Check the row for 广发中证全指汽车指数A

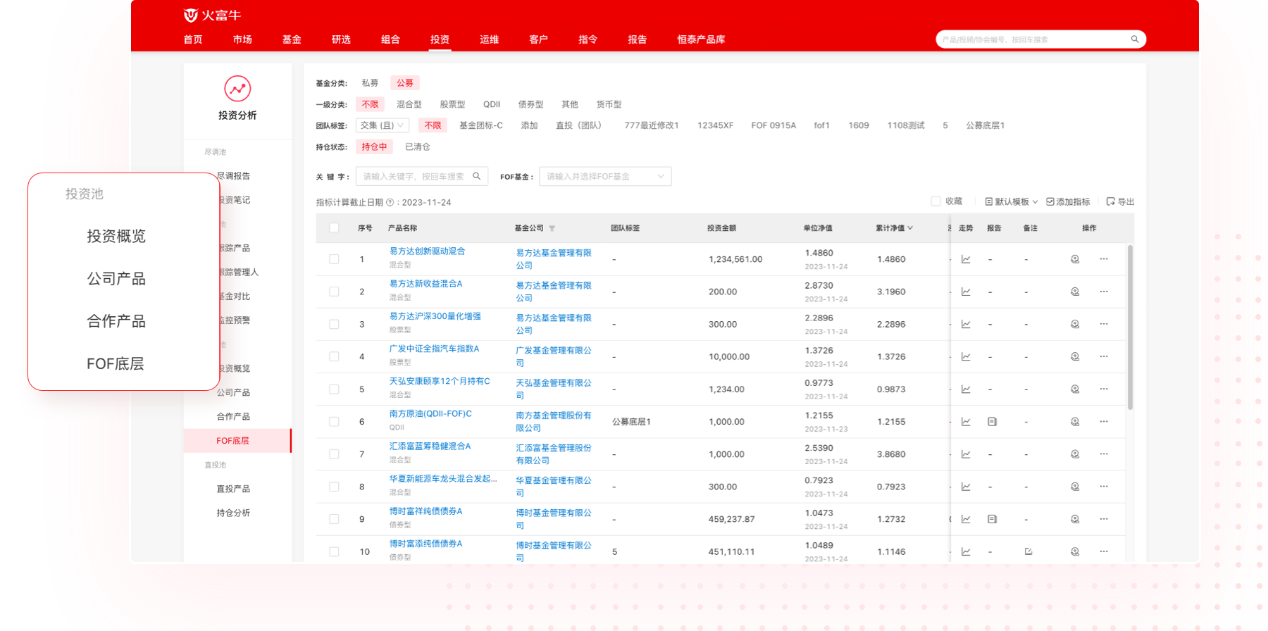tap(334, 356)
